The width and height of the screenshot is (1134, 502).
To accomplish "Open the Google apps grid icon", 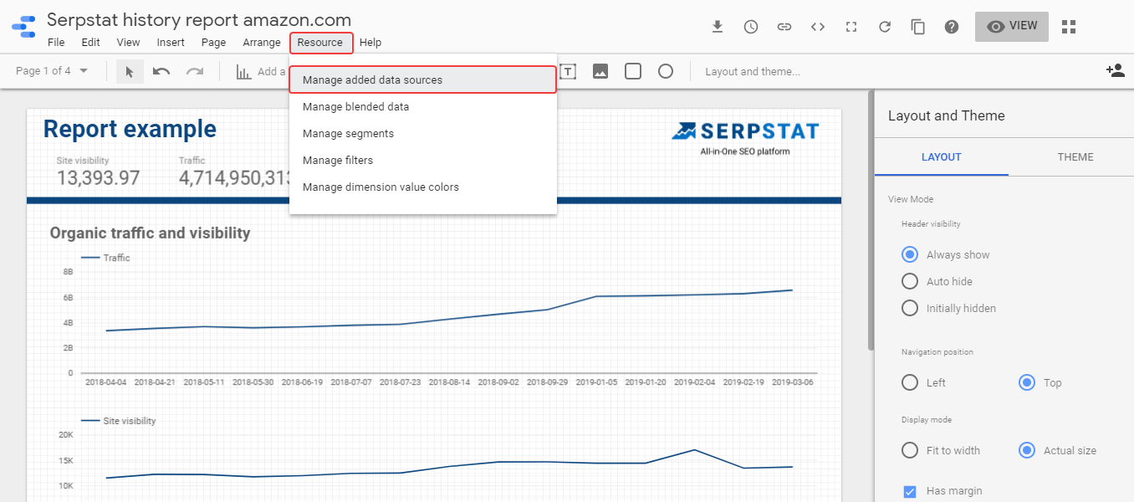I will pos(1068,27).
